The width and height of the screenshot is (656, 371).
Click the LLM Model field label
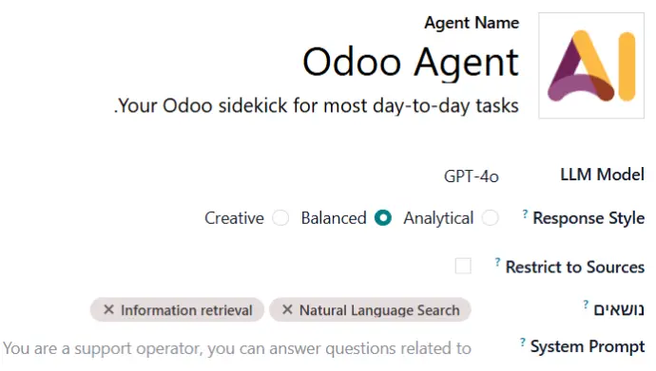[602, 175]
